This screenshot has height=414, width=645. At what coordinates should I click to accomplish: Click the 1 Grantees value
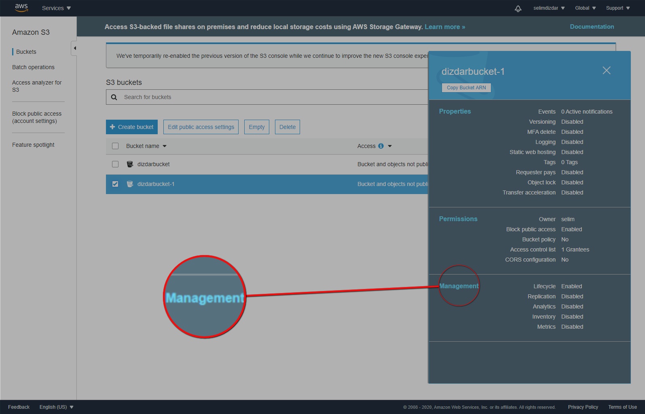(x=575, y=249)
